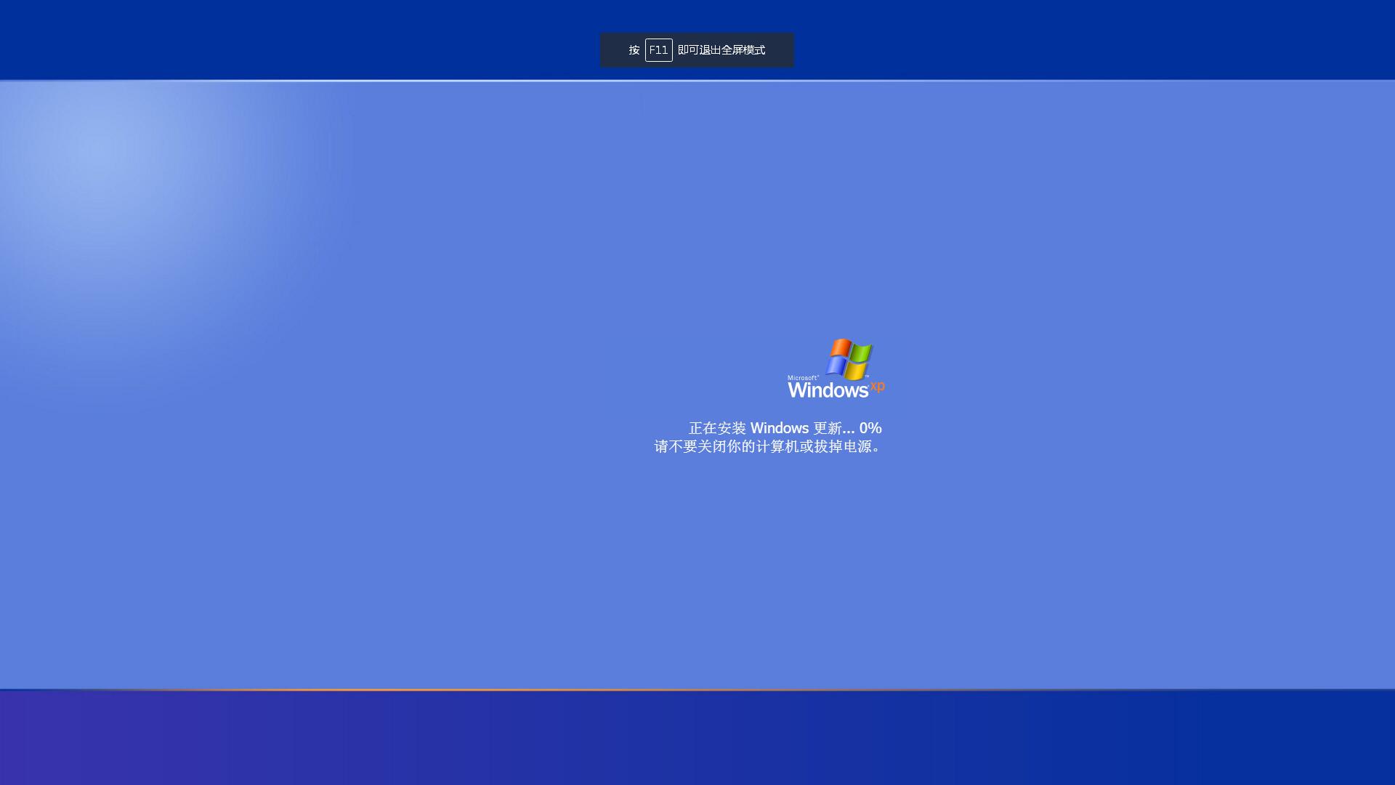Click the '正在安装 Windows 更新... 0%' text
Image resolution: width=1395 pixels, height=785 pixels.
pos(785,428)
